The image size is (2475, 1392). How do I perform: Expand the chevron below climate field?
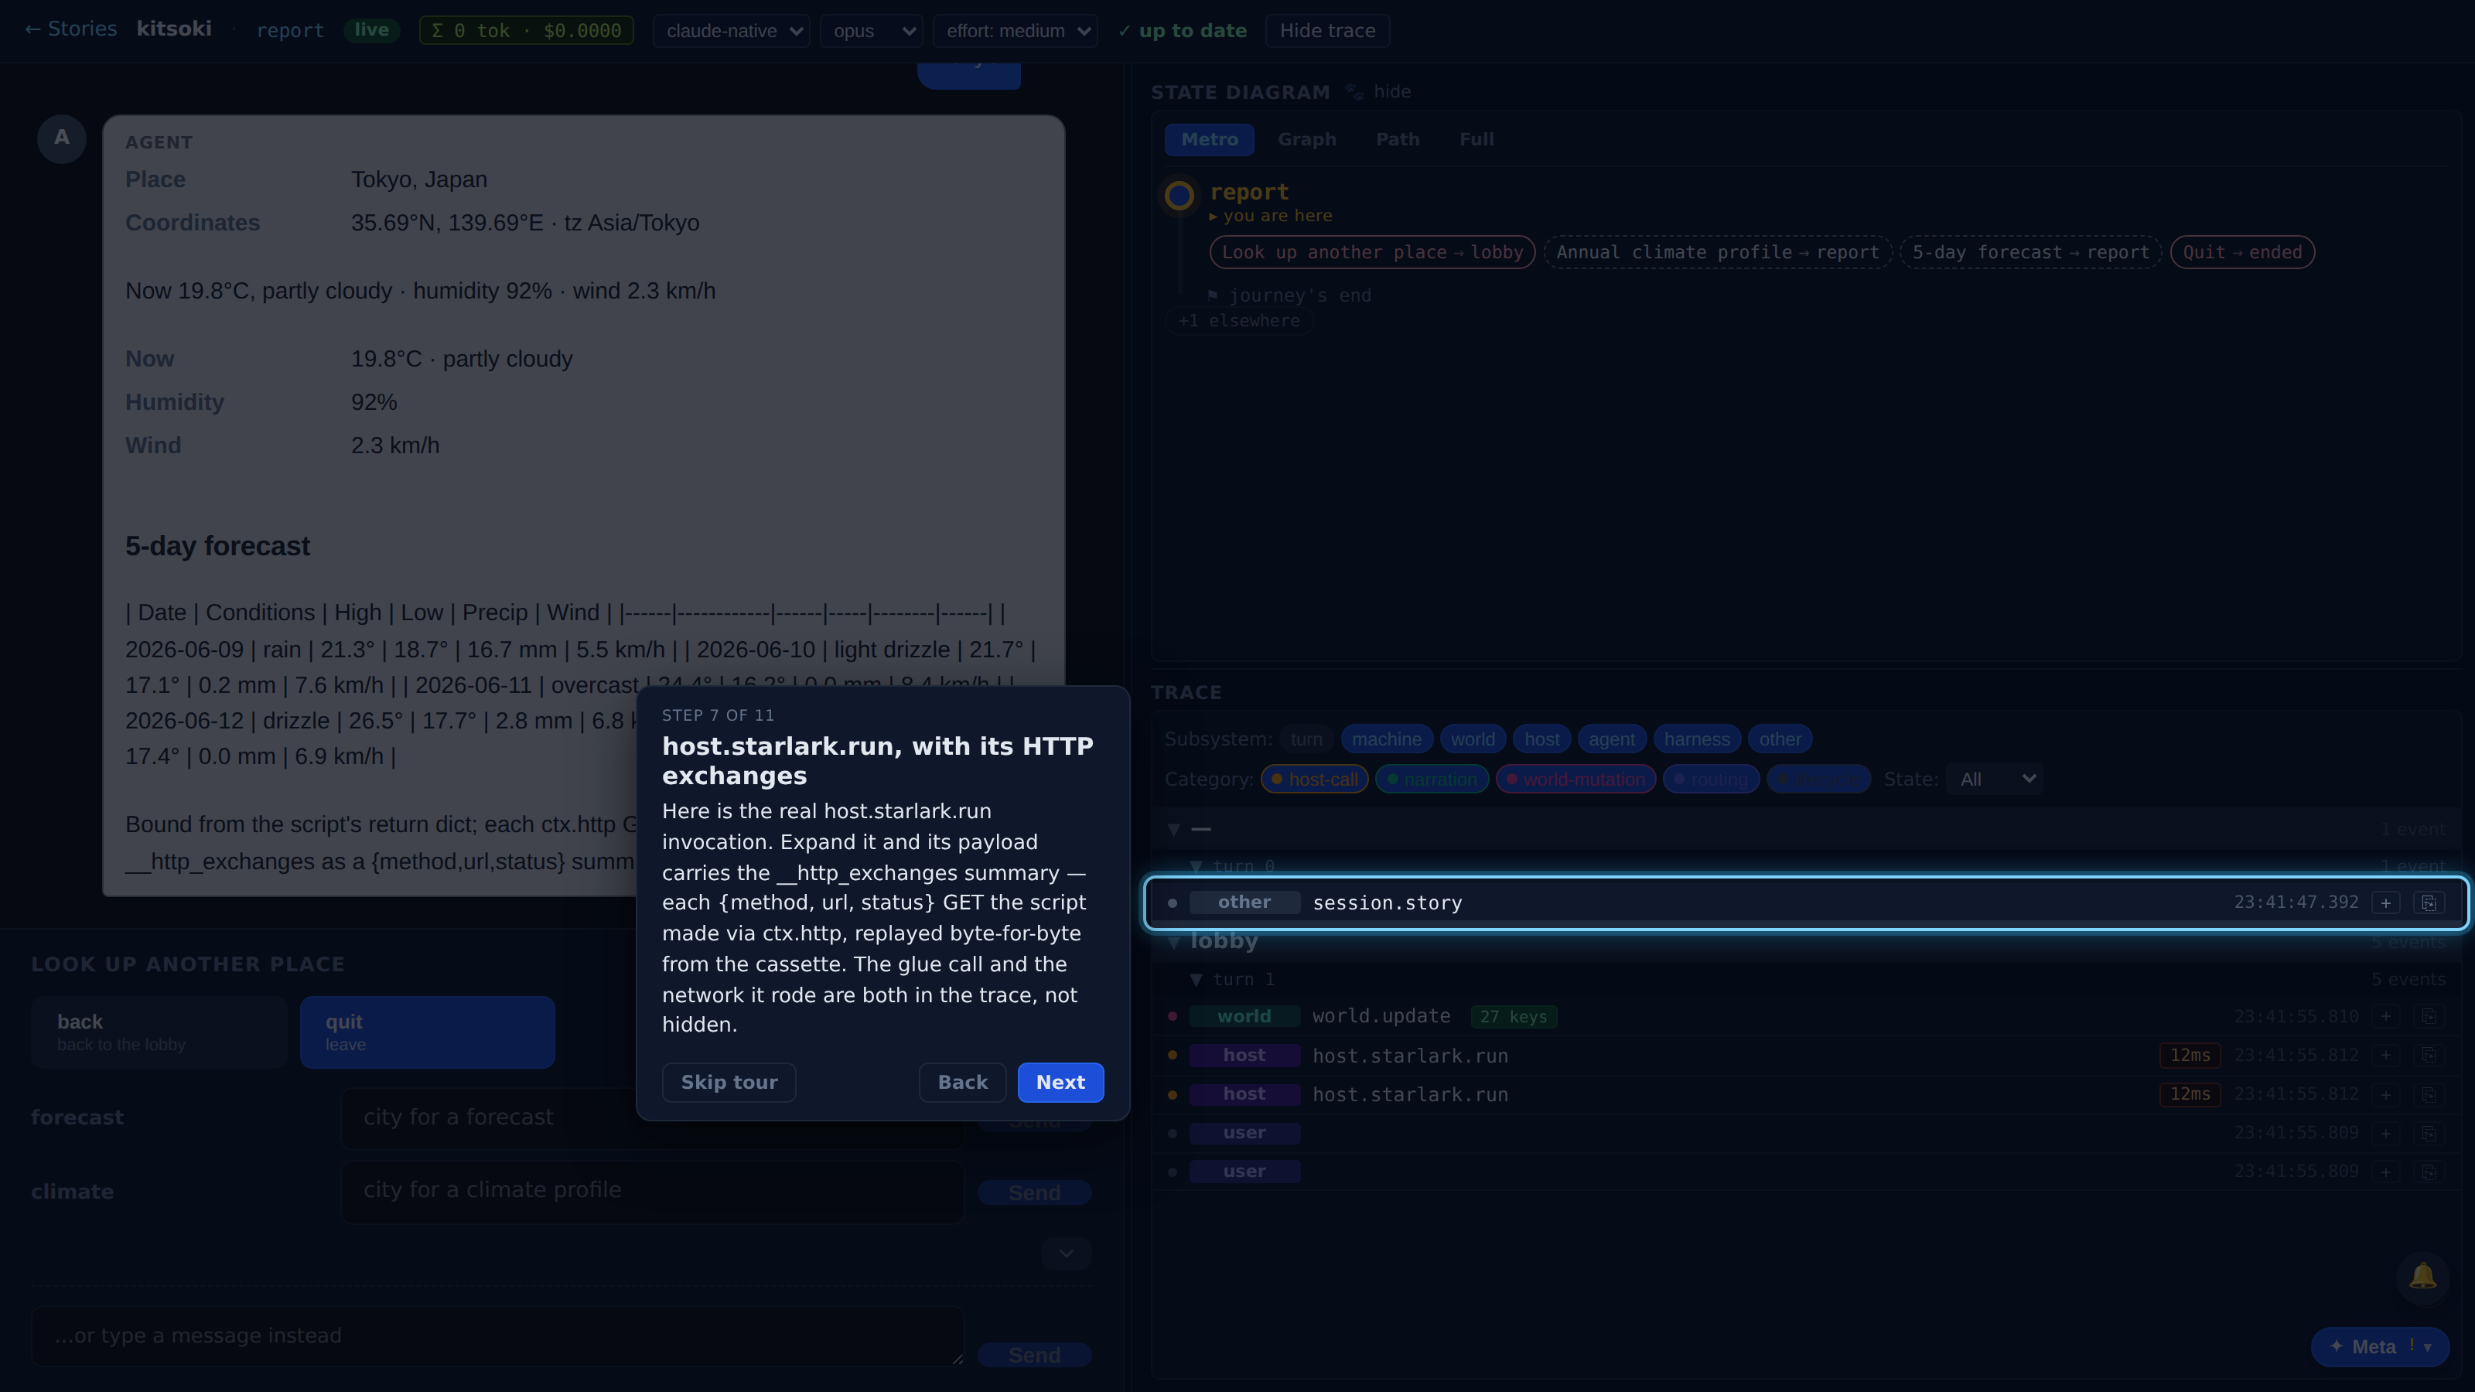pyautogui.click(x=1067, y=1254)
